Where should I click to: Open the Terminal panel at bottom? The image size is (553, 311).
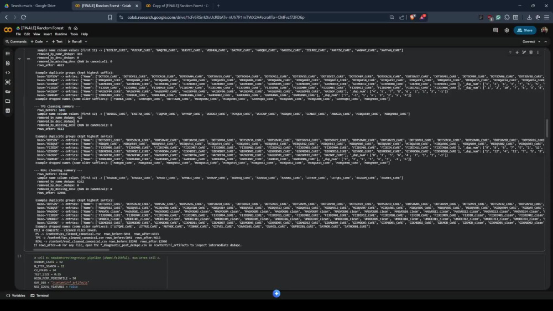pos(39,296)
